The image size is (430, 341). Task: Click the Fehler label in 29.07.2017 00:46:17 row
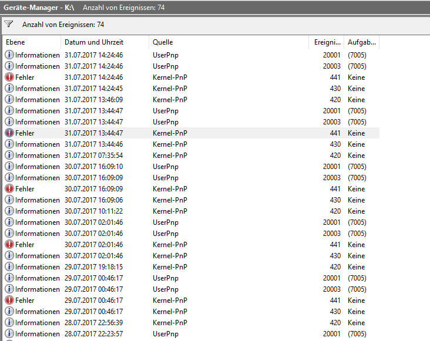(25, 300)
